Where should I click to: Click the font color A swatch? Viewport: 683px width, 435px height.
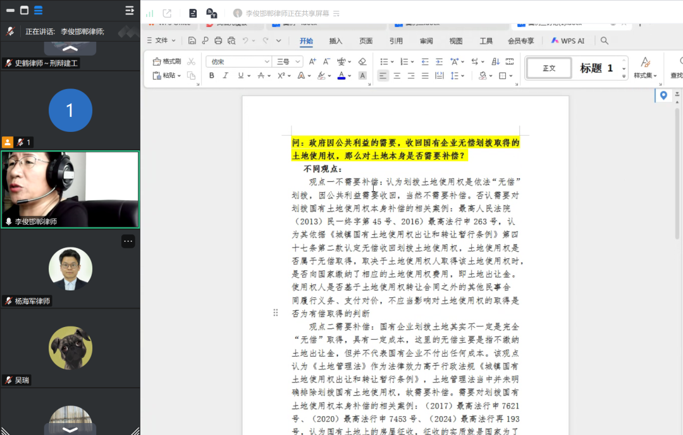click(341, 76)
